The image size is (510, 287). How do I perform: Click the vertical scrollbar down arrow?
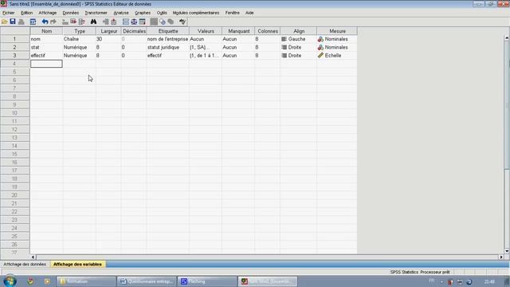pos(507,251)
